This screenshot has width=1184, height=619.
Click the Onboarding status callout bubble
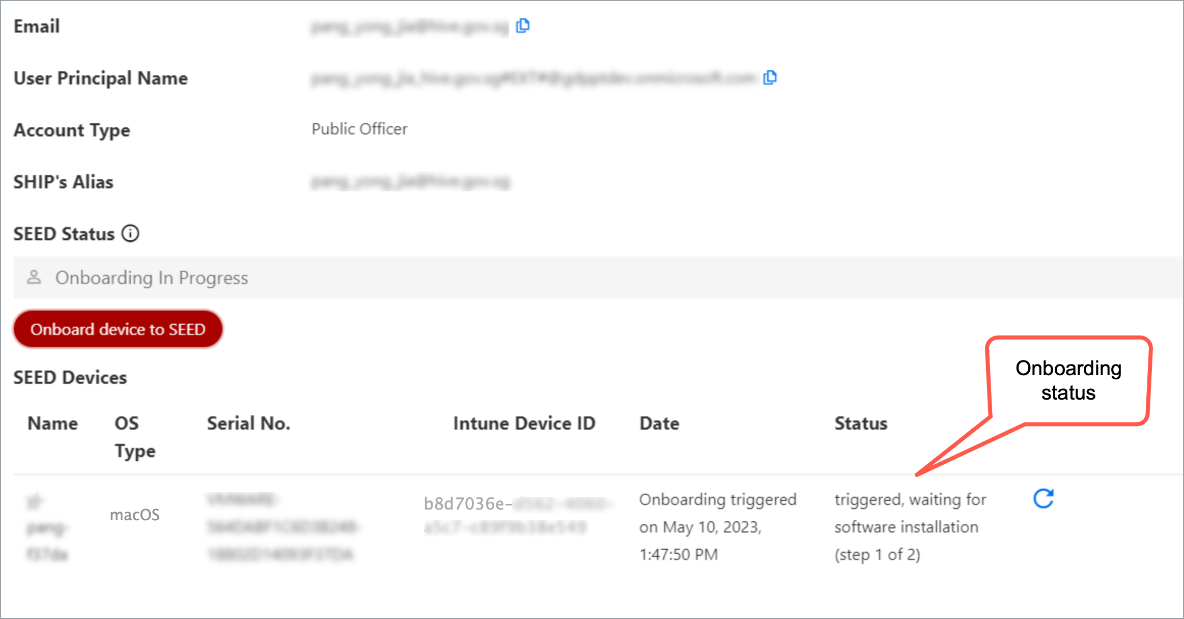(1067, 381)
